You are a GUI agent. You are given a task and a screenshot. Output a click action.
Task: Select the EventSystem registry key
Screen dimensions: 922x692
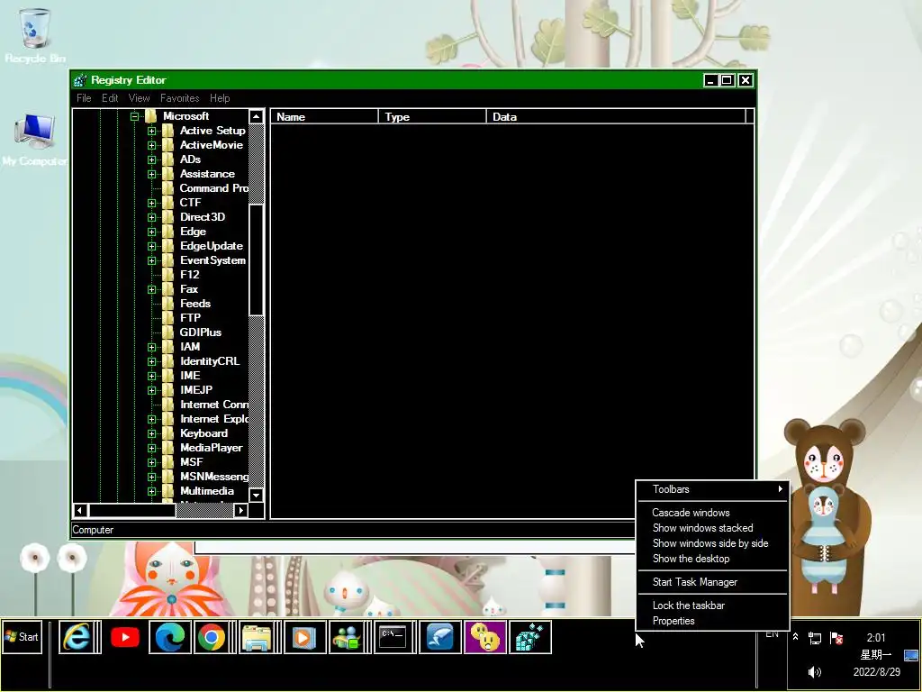pos(212,260)
